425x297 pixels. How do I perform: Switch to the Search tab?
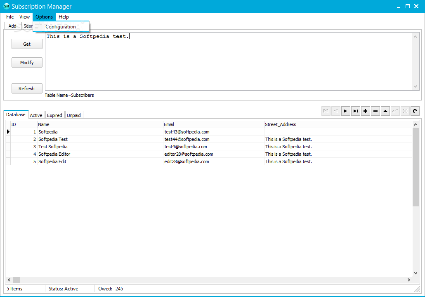[x=27, y=26]
